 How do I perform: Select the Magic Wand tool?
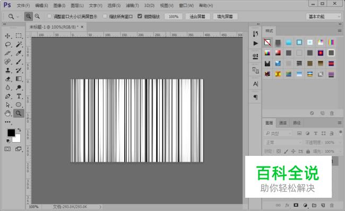[19, 45]
